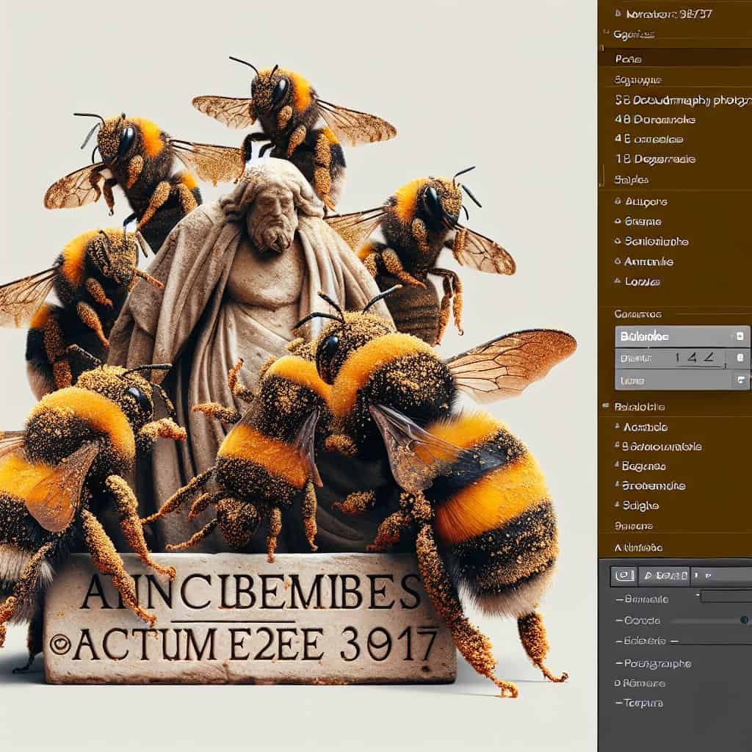Click the bullet icon beside 'Sarlonlanho'
The image size is (752, 752).
click(x=618, y=241)
